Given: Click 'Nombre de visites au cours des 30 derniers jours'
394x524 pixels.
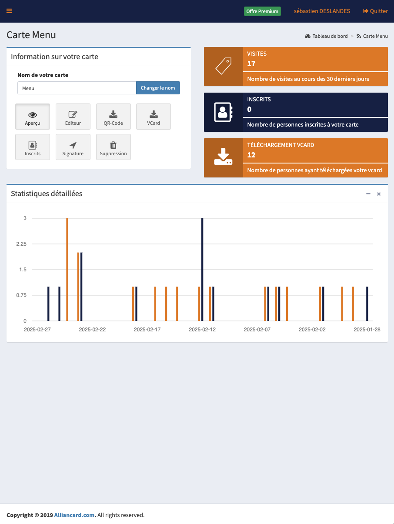Looking at the screenshot, I should pyautogui.click(x=308, y=79).
